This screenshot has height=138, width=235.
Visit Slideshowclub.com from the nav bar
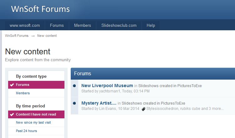pyautogui.click(x=119, y=26)
